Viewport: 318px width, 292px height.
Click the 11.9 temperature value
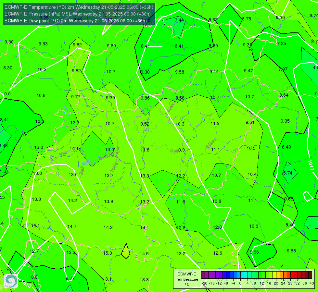[x=215, y=123]
